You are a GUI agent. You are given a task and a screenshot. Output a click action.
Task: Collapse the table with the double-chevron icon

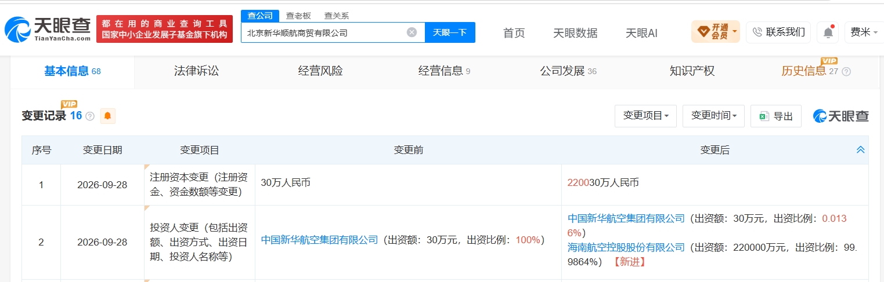[861, 150]
